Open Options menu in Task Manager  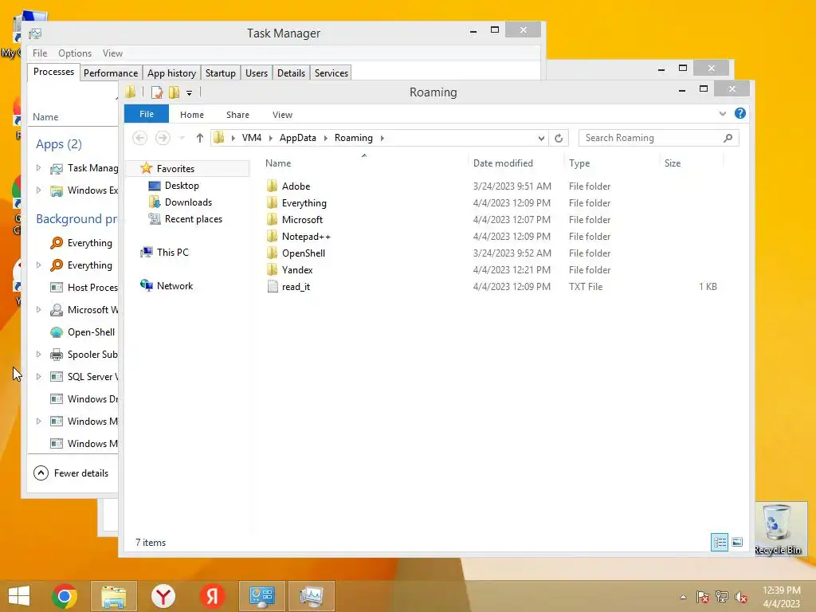(75, 53)
